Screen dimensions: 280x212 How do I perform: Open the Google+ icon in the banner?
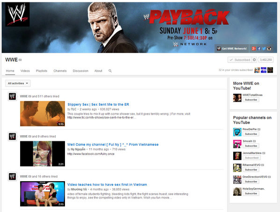pos(254,49)
